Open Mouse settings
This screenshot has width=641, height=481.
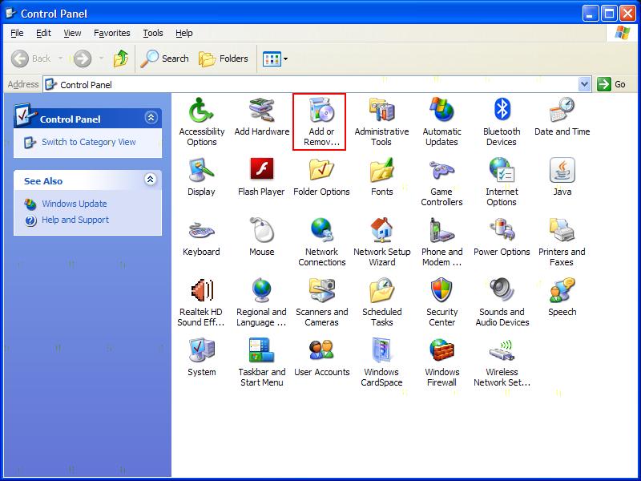(x=262, y=237)
